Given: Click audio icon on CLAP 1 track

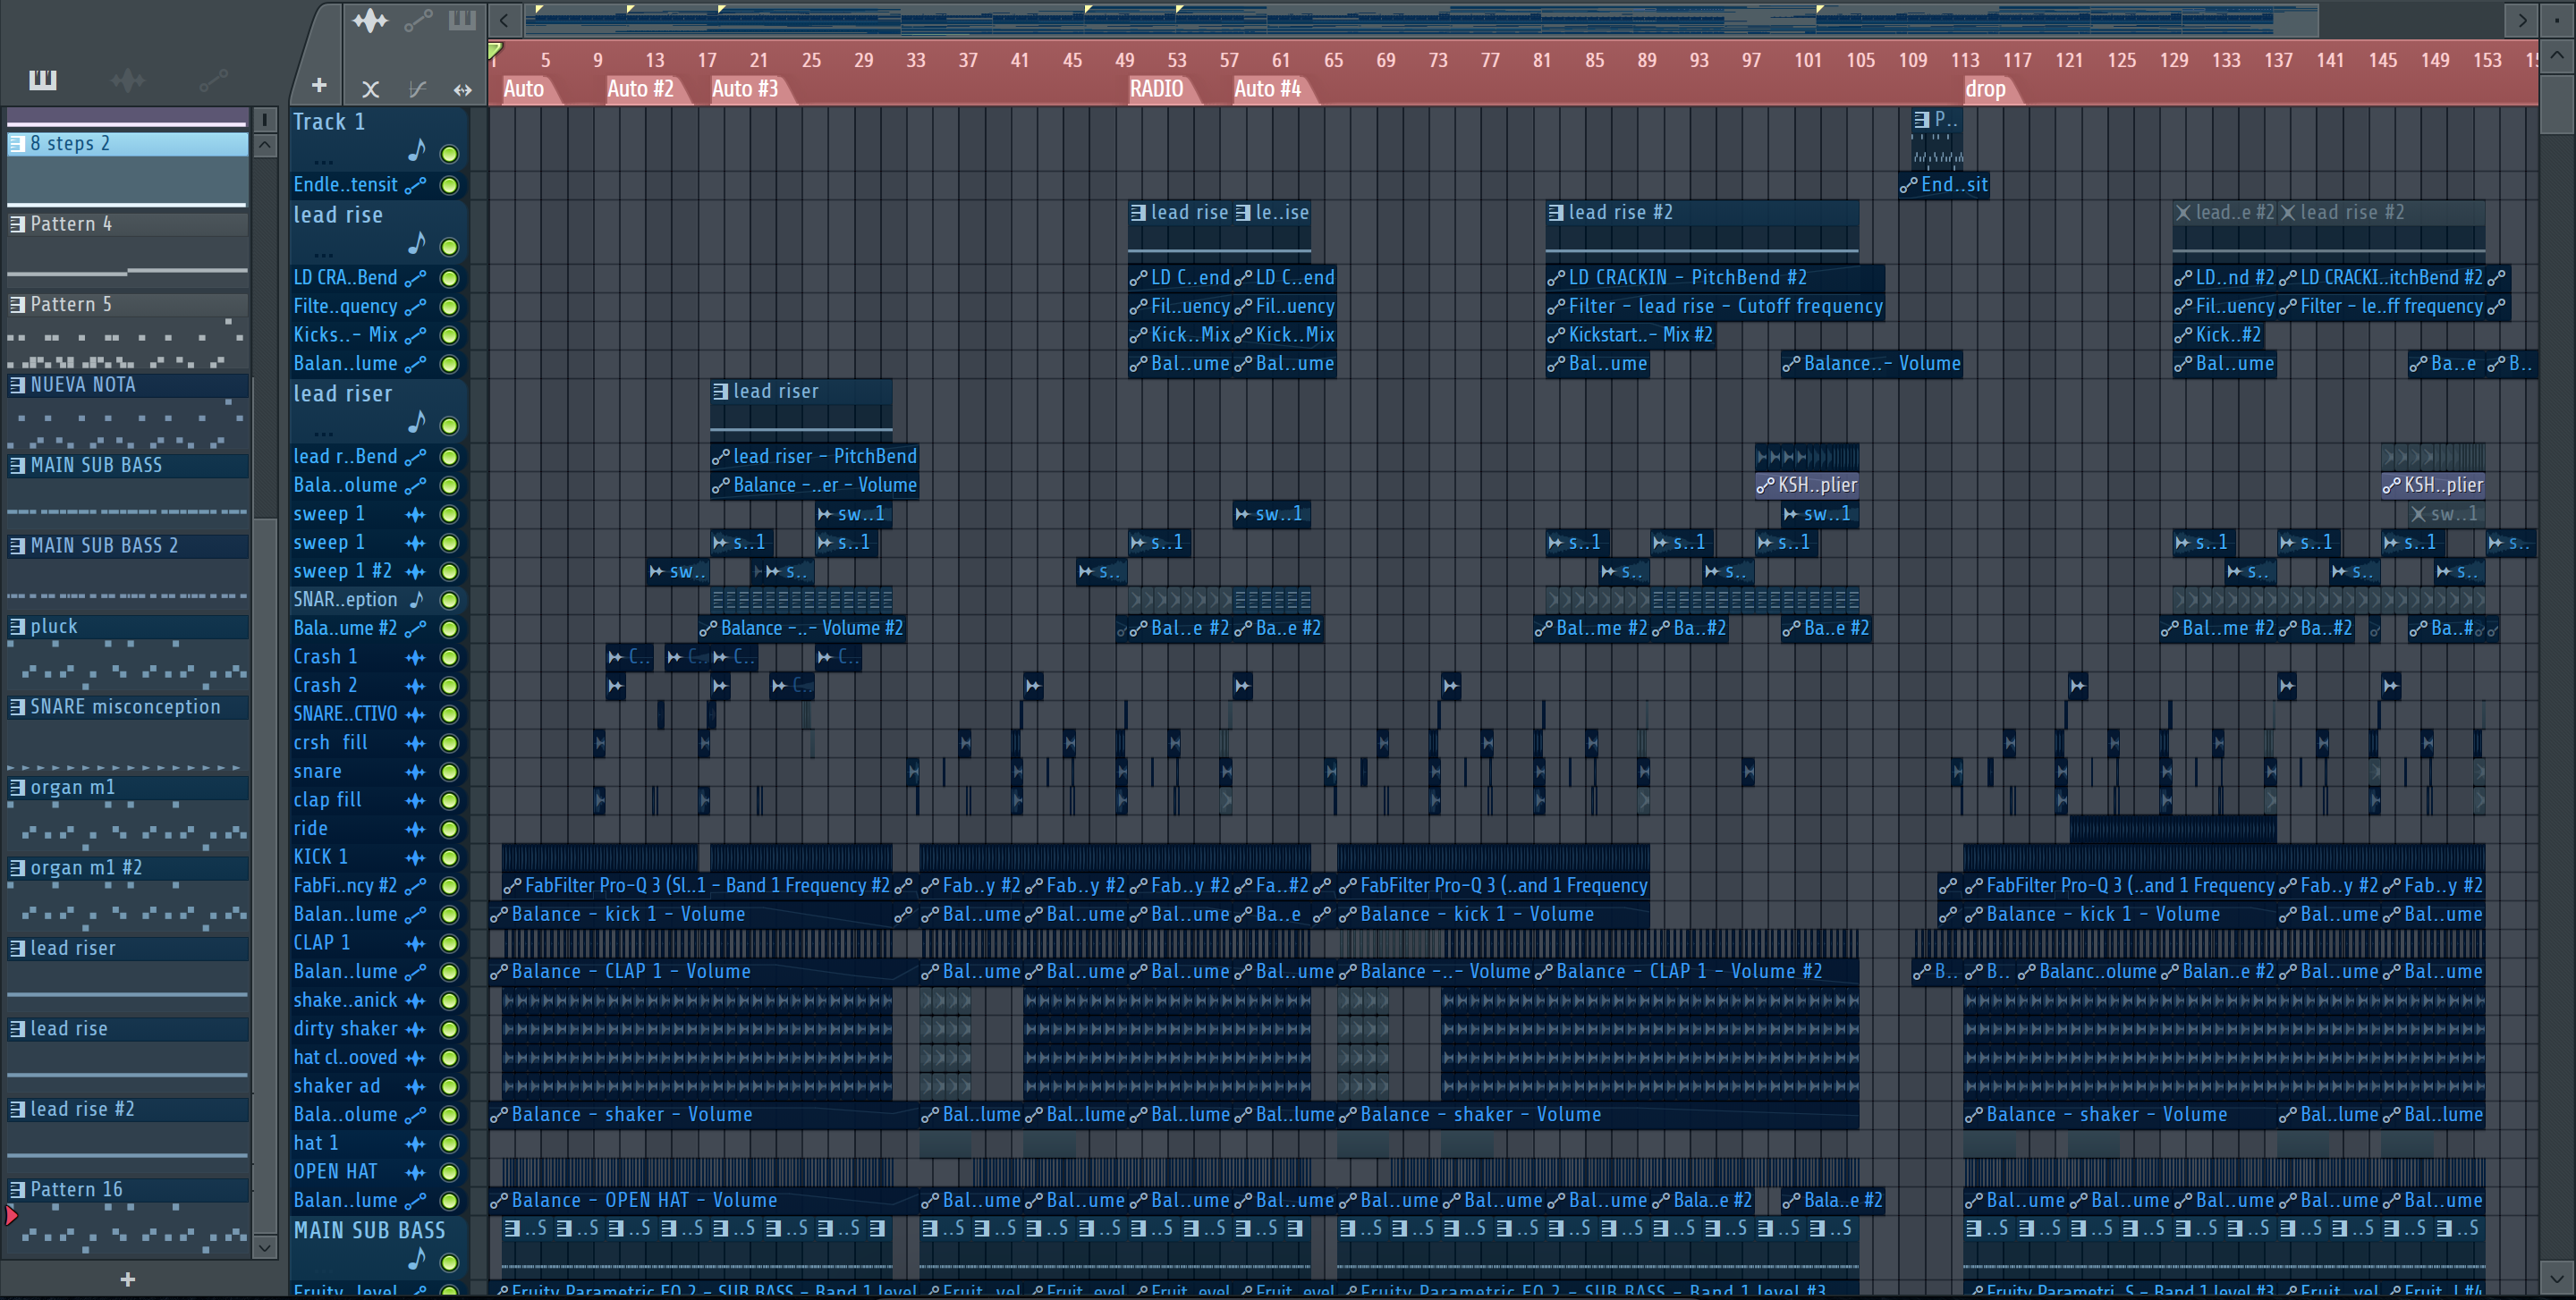Looking at the screenshot, I should click(415, 943).
